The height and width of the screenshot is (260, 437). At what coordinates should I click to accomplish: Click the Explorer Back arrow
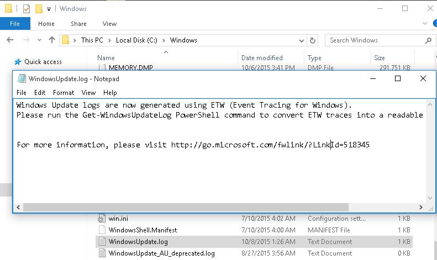pyautogui.click(x=10, y=40)
